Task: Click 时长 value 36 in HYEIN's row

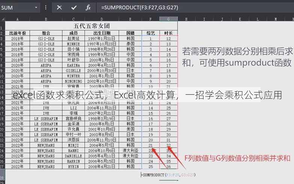Action: coord(168,167)
